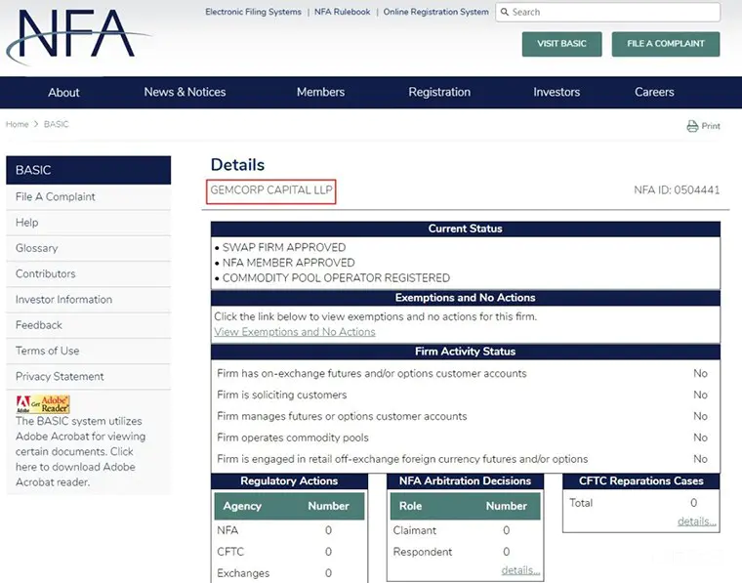Open the Investors menu
The width and height of the screenshot is (742, 583).
tap(556, 92)
